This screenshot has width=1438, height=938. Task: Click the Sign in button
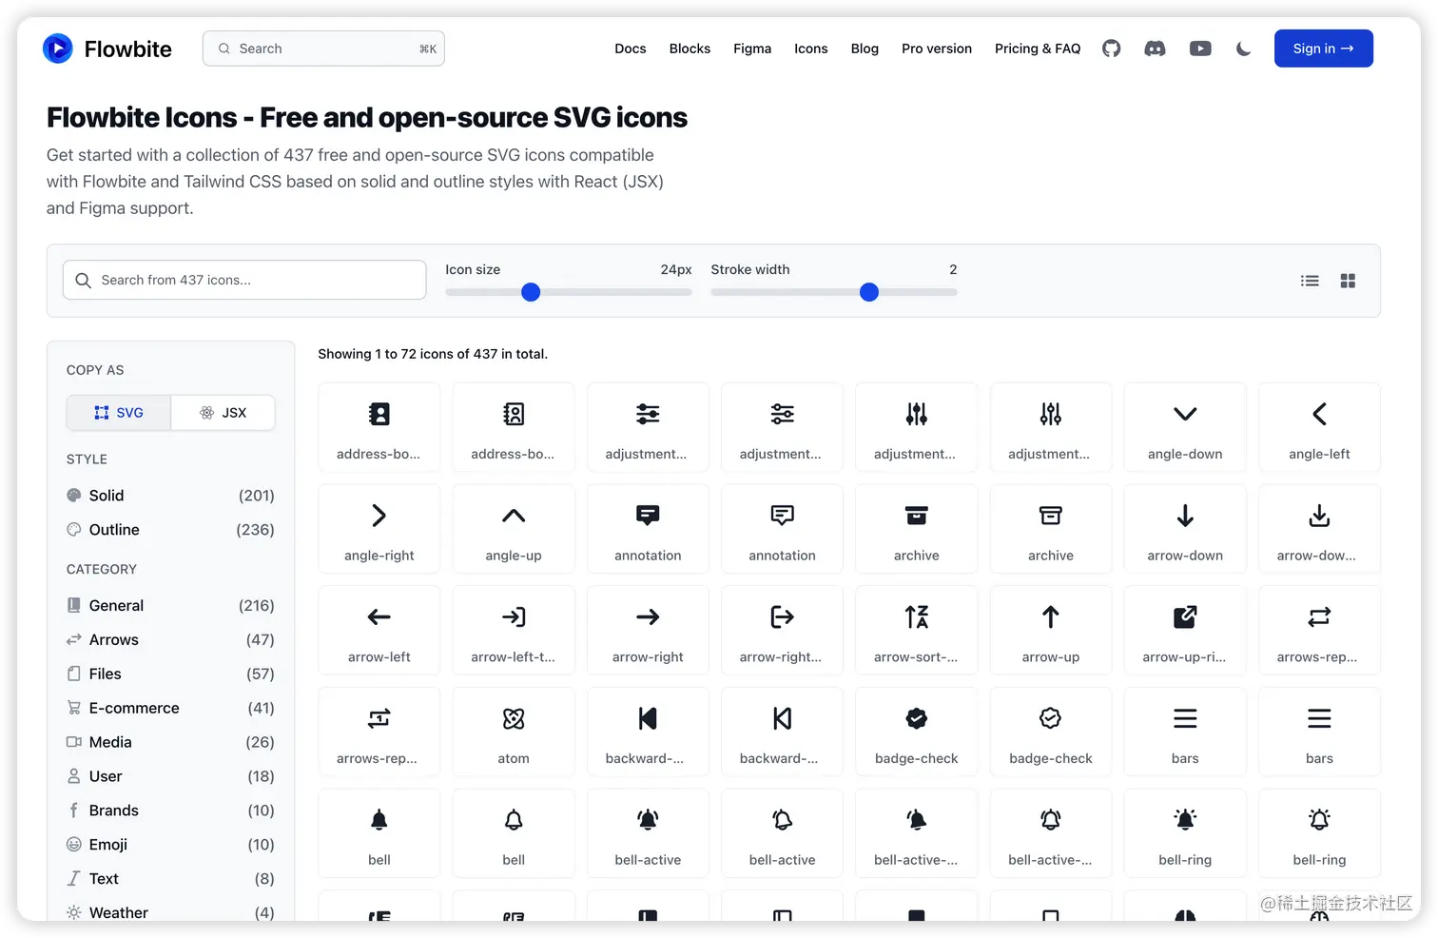point(1323,49)
